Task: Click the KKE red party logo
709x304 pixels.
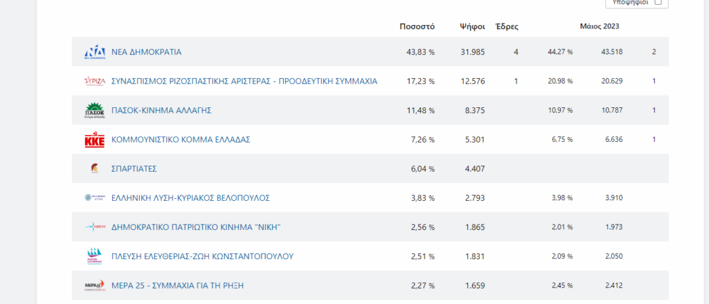Action: point(95,140)
